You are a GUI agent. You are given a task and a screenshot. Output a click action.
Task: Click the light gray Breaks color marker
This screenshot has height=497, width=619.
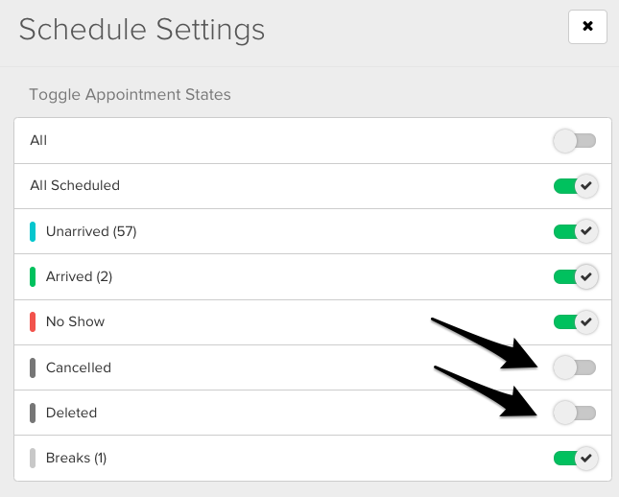click(x=33, y=458)
